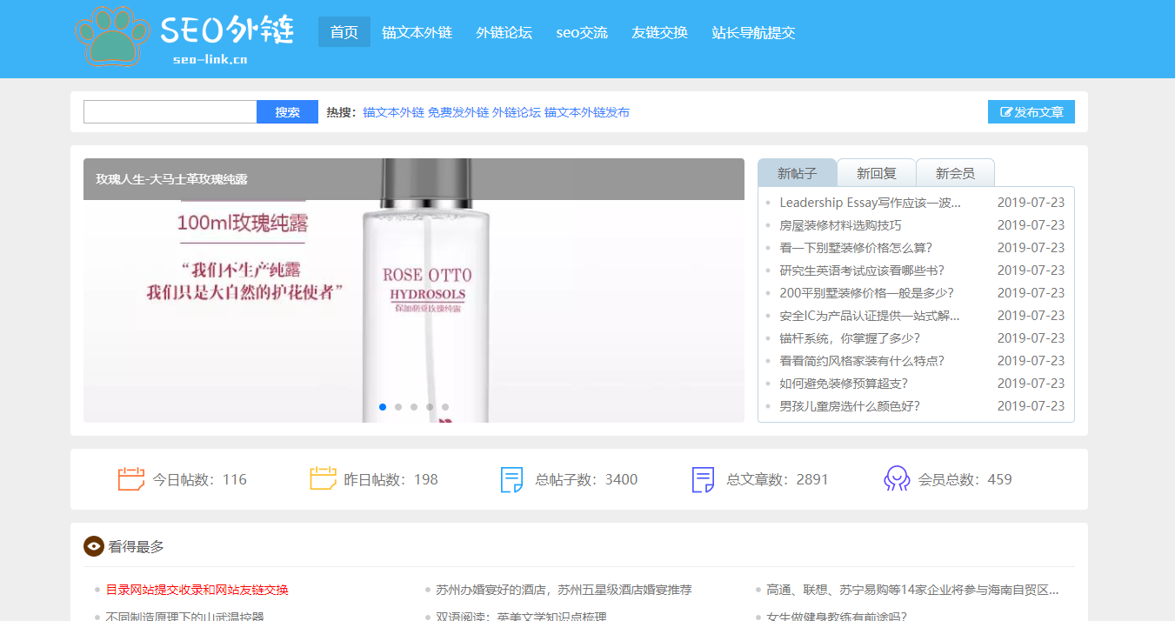Screen dimensions: 1175x621
Task: Open post Leadership Essay写作应该一波...
Action: (x=870, y=203)
